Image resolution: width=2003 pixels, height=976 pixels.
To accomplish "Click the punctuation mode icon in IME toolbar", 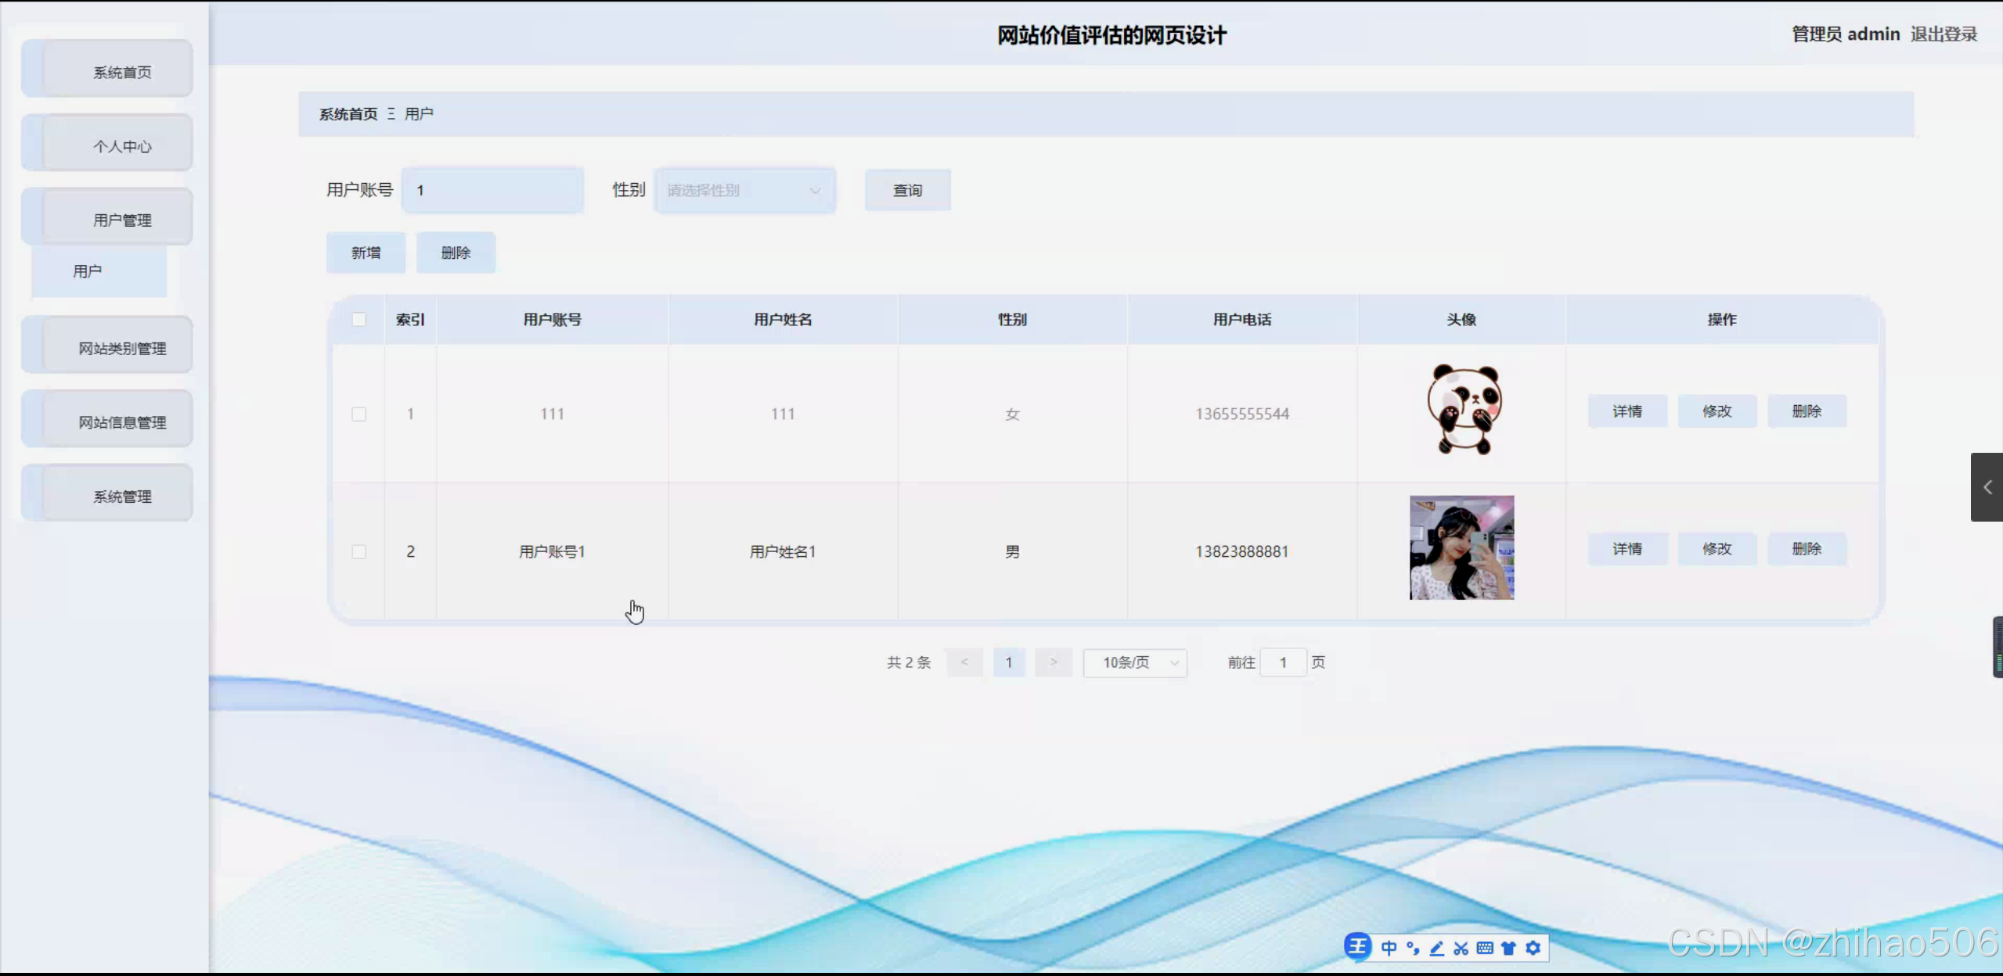I will pyautogui.click(x=1412, y=947).
